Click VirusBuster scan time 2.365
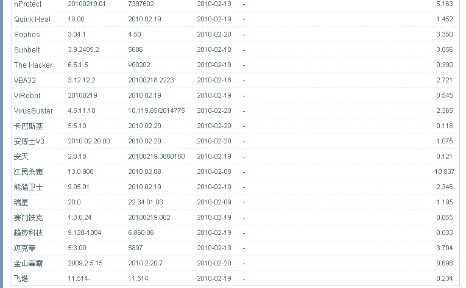This screenshot has height=288, width=466. pos(445,110)
